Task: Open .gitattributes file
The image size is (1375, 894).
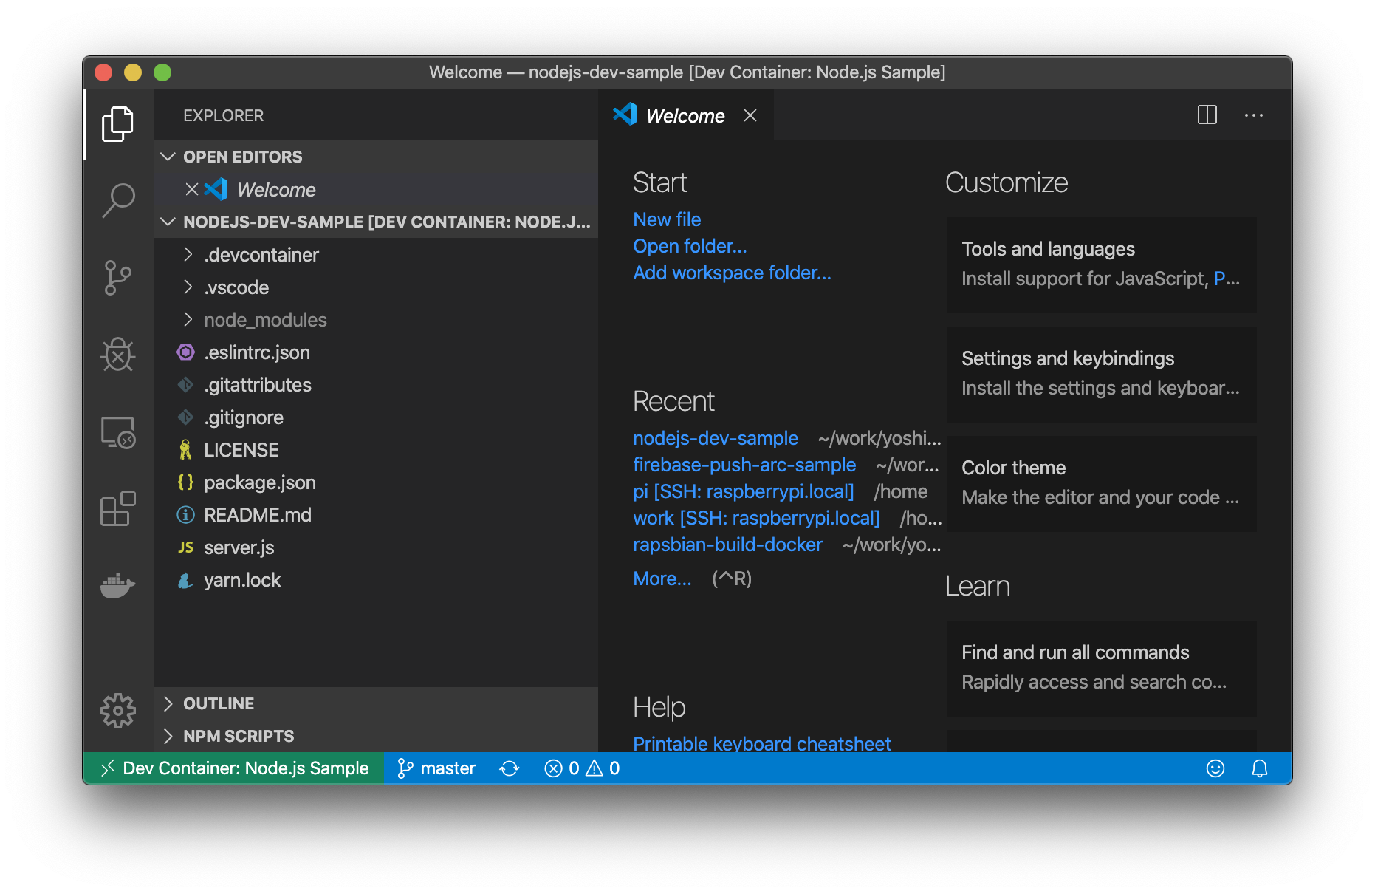Action: pyautogui.click(x=376, y=385)
